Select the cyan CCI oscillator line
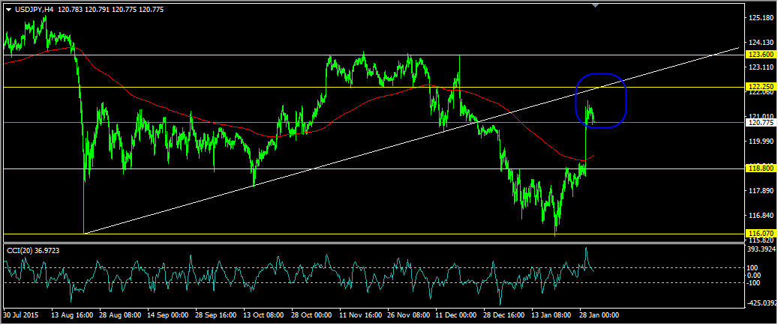Screen dimensions: 778x325 point(298,276)
